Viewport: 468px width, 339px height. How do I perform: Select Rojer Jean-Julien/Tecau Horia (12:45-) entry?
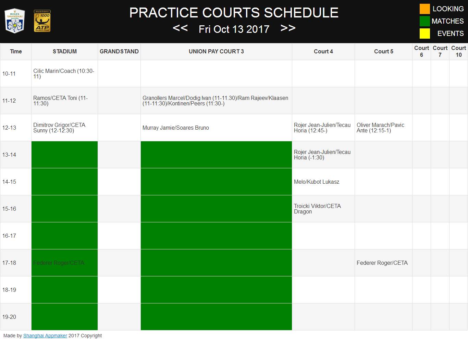[322, 128]
